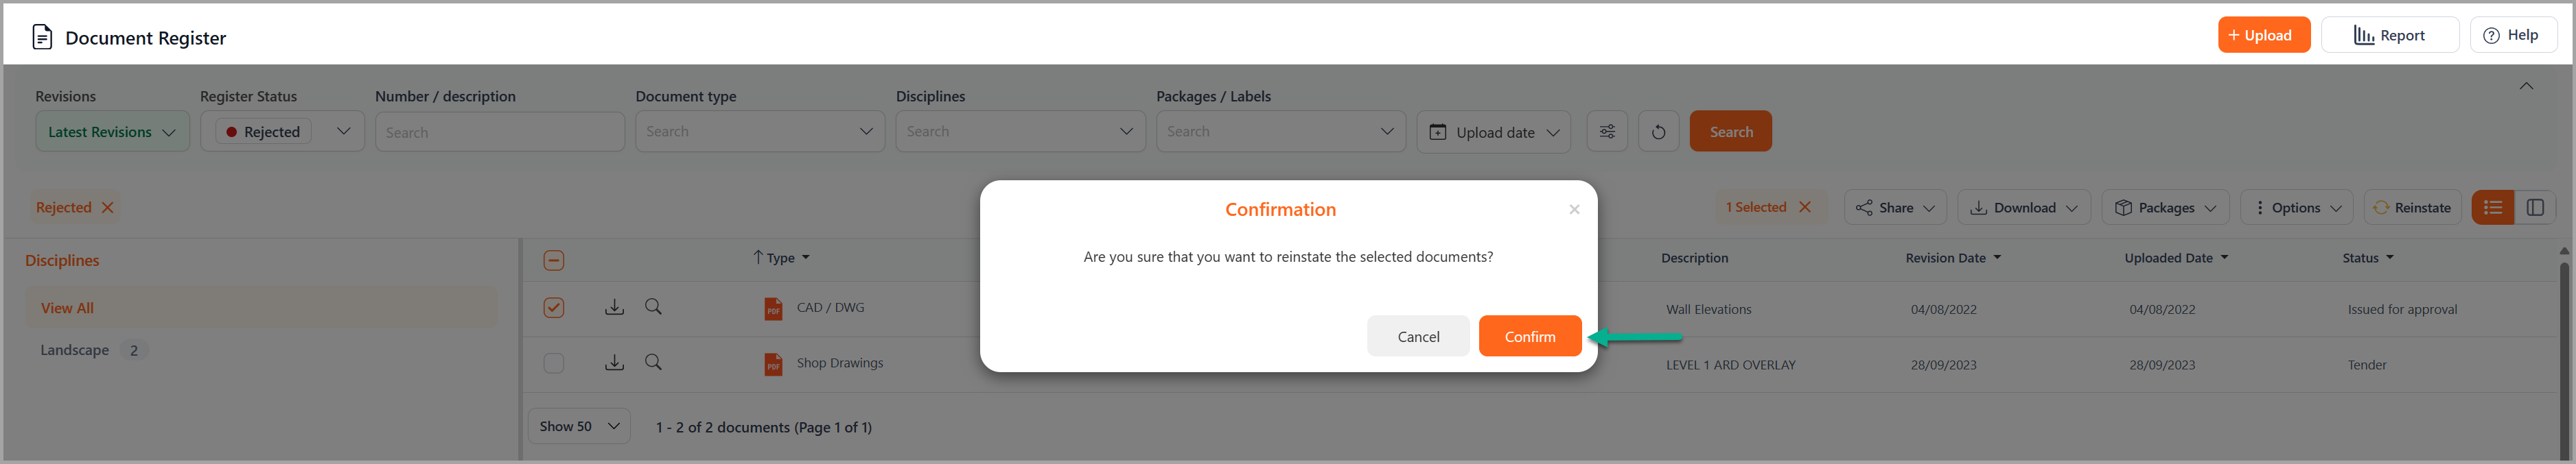Viewport: 2576px width, 464px height.
Task: Open the Latest Revisions dropdown
Action: [x=112, y=132]
